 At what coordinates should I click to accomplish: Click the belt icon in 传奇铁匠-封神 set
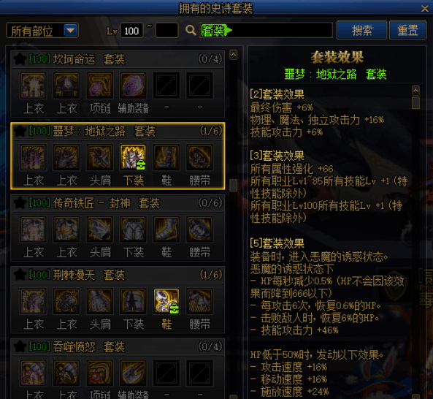coord(199,229)
